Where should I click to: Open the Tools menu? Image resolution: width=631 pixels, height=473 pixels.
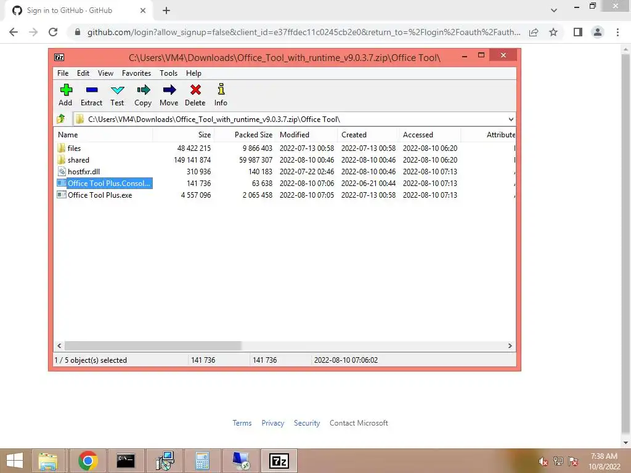point(168,73)
